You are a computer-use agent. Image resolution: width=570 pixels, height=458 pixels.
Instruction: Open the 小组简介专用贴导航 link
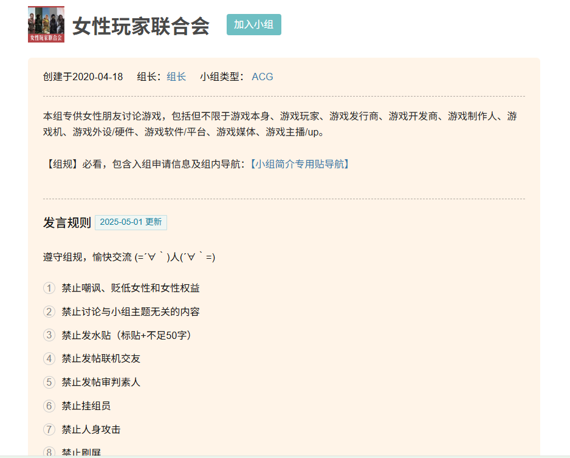click(300, 164)
